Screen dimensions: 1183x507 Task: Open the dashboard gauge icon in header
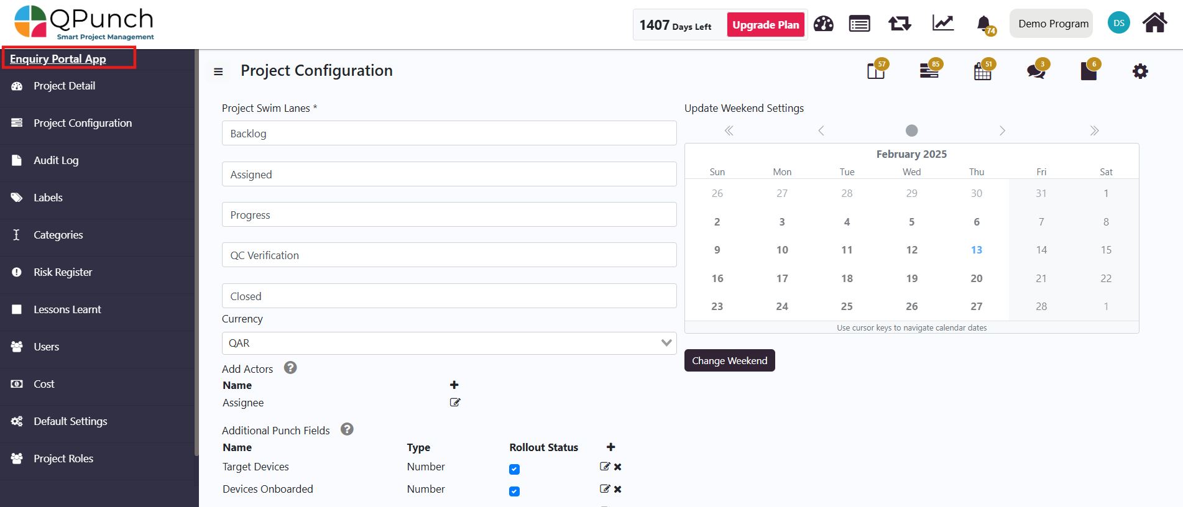click(x=823, y=24)
